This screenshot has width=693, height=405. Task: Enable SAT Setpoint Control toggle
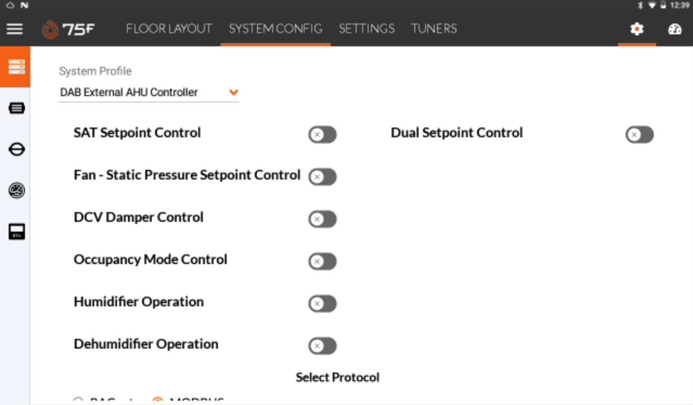322,135
